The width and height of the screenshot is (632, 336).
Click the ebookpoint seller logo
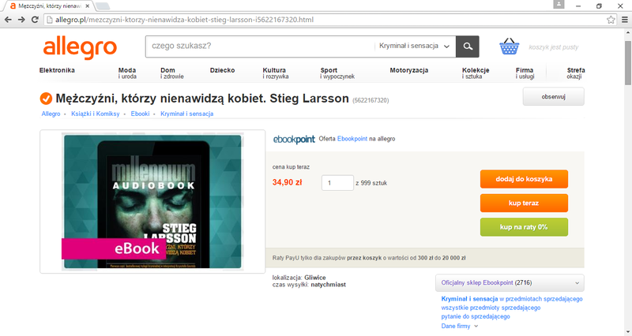[x=294, y=140]
